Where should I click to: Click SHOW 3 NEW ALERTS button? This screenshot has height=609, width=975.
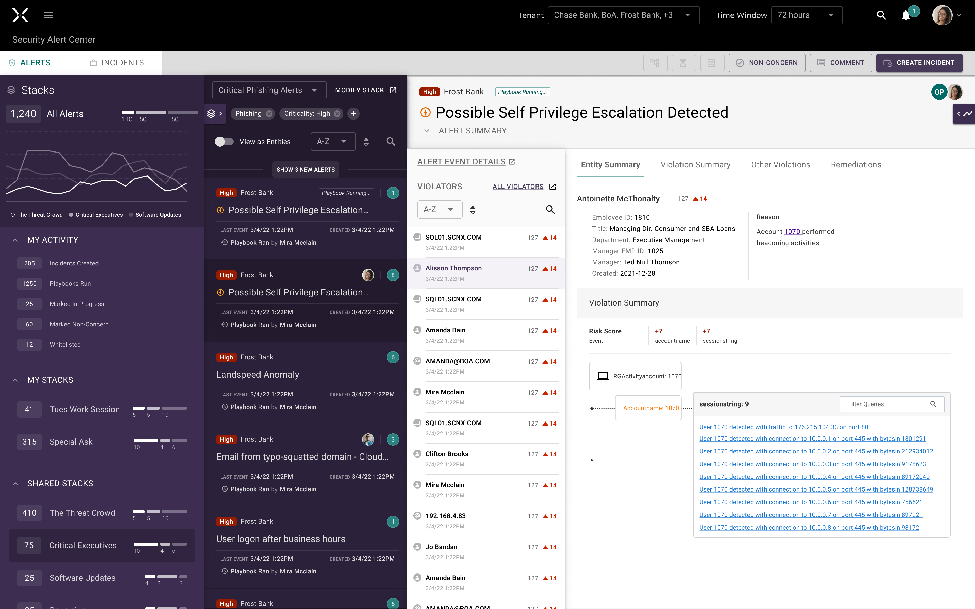(x=305, y=170)
